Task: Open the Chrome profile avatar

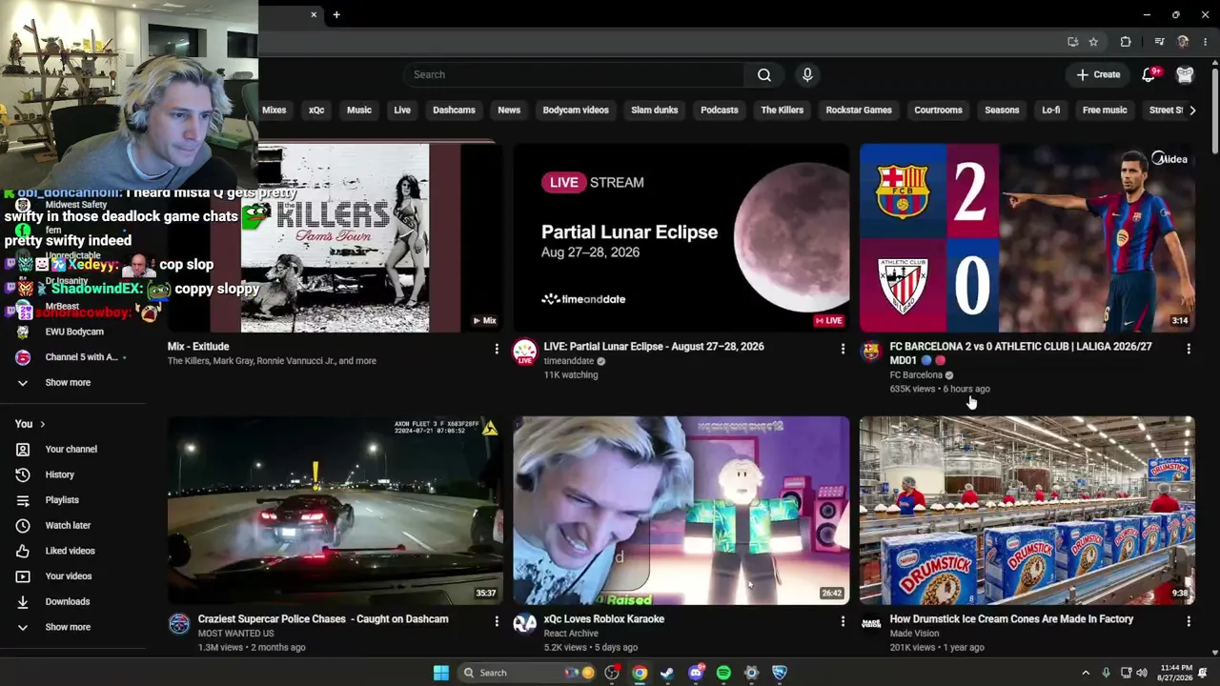Action: point(1183,42)
